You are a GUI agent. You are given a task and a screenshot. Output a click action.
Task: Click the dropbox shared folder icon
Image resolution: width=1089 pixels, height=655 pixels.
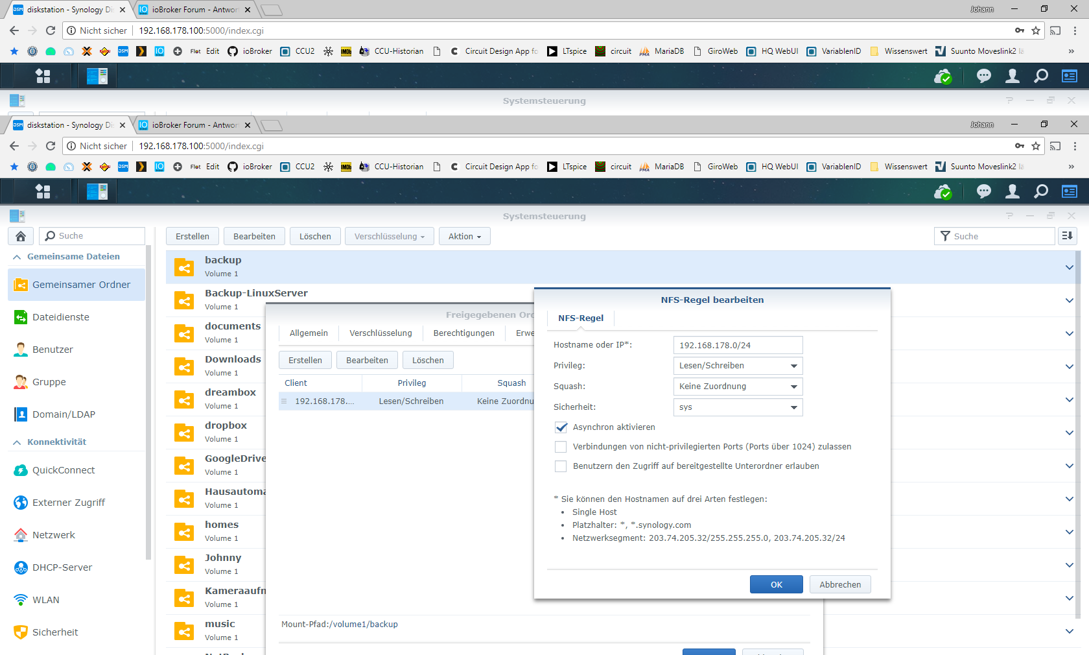(184, 433)
